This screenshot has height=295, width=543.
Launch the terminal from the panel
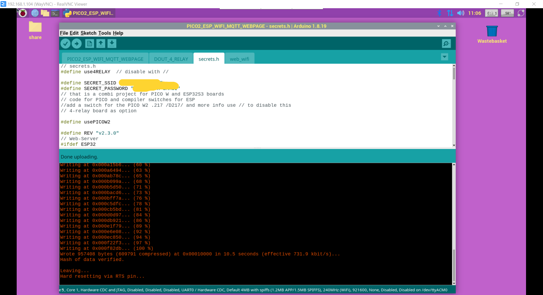click(55, 13)
